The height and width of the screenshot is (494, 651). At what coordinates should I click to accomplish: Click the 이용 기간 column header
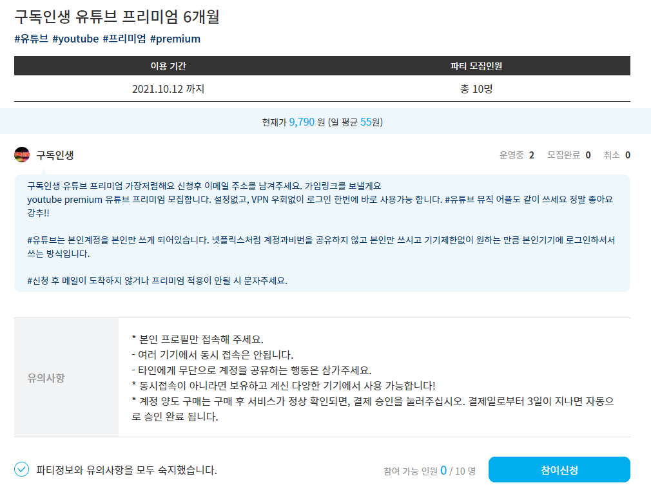point(168,66)
